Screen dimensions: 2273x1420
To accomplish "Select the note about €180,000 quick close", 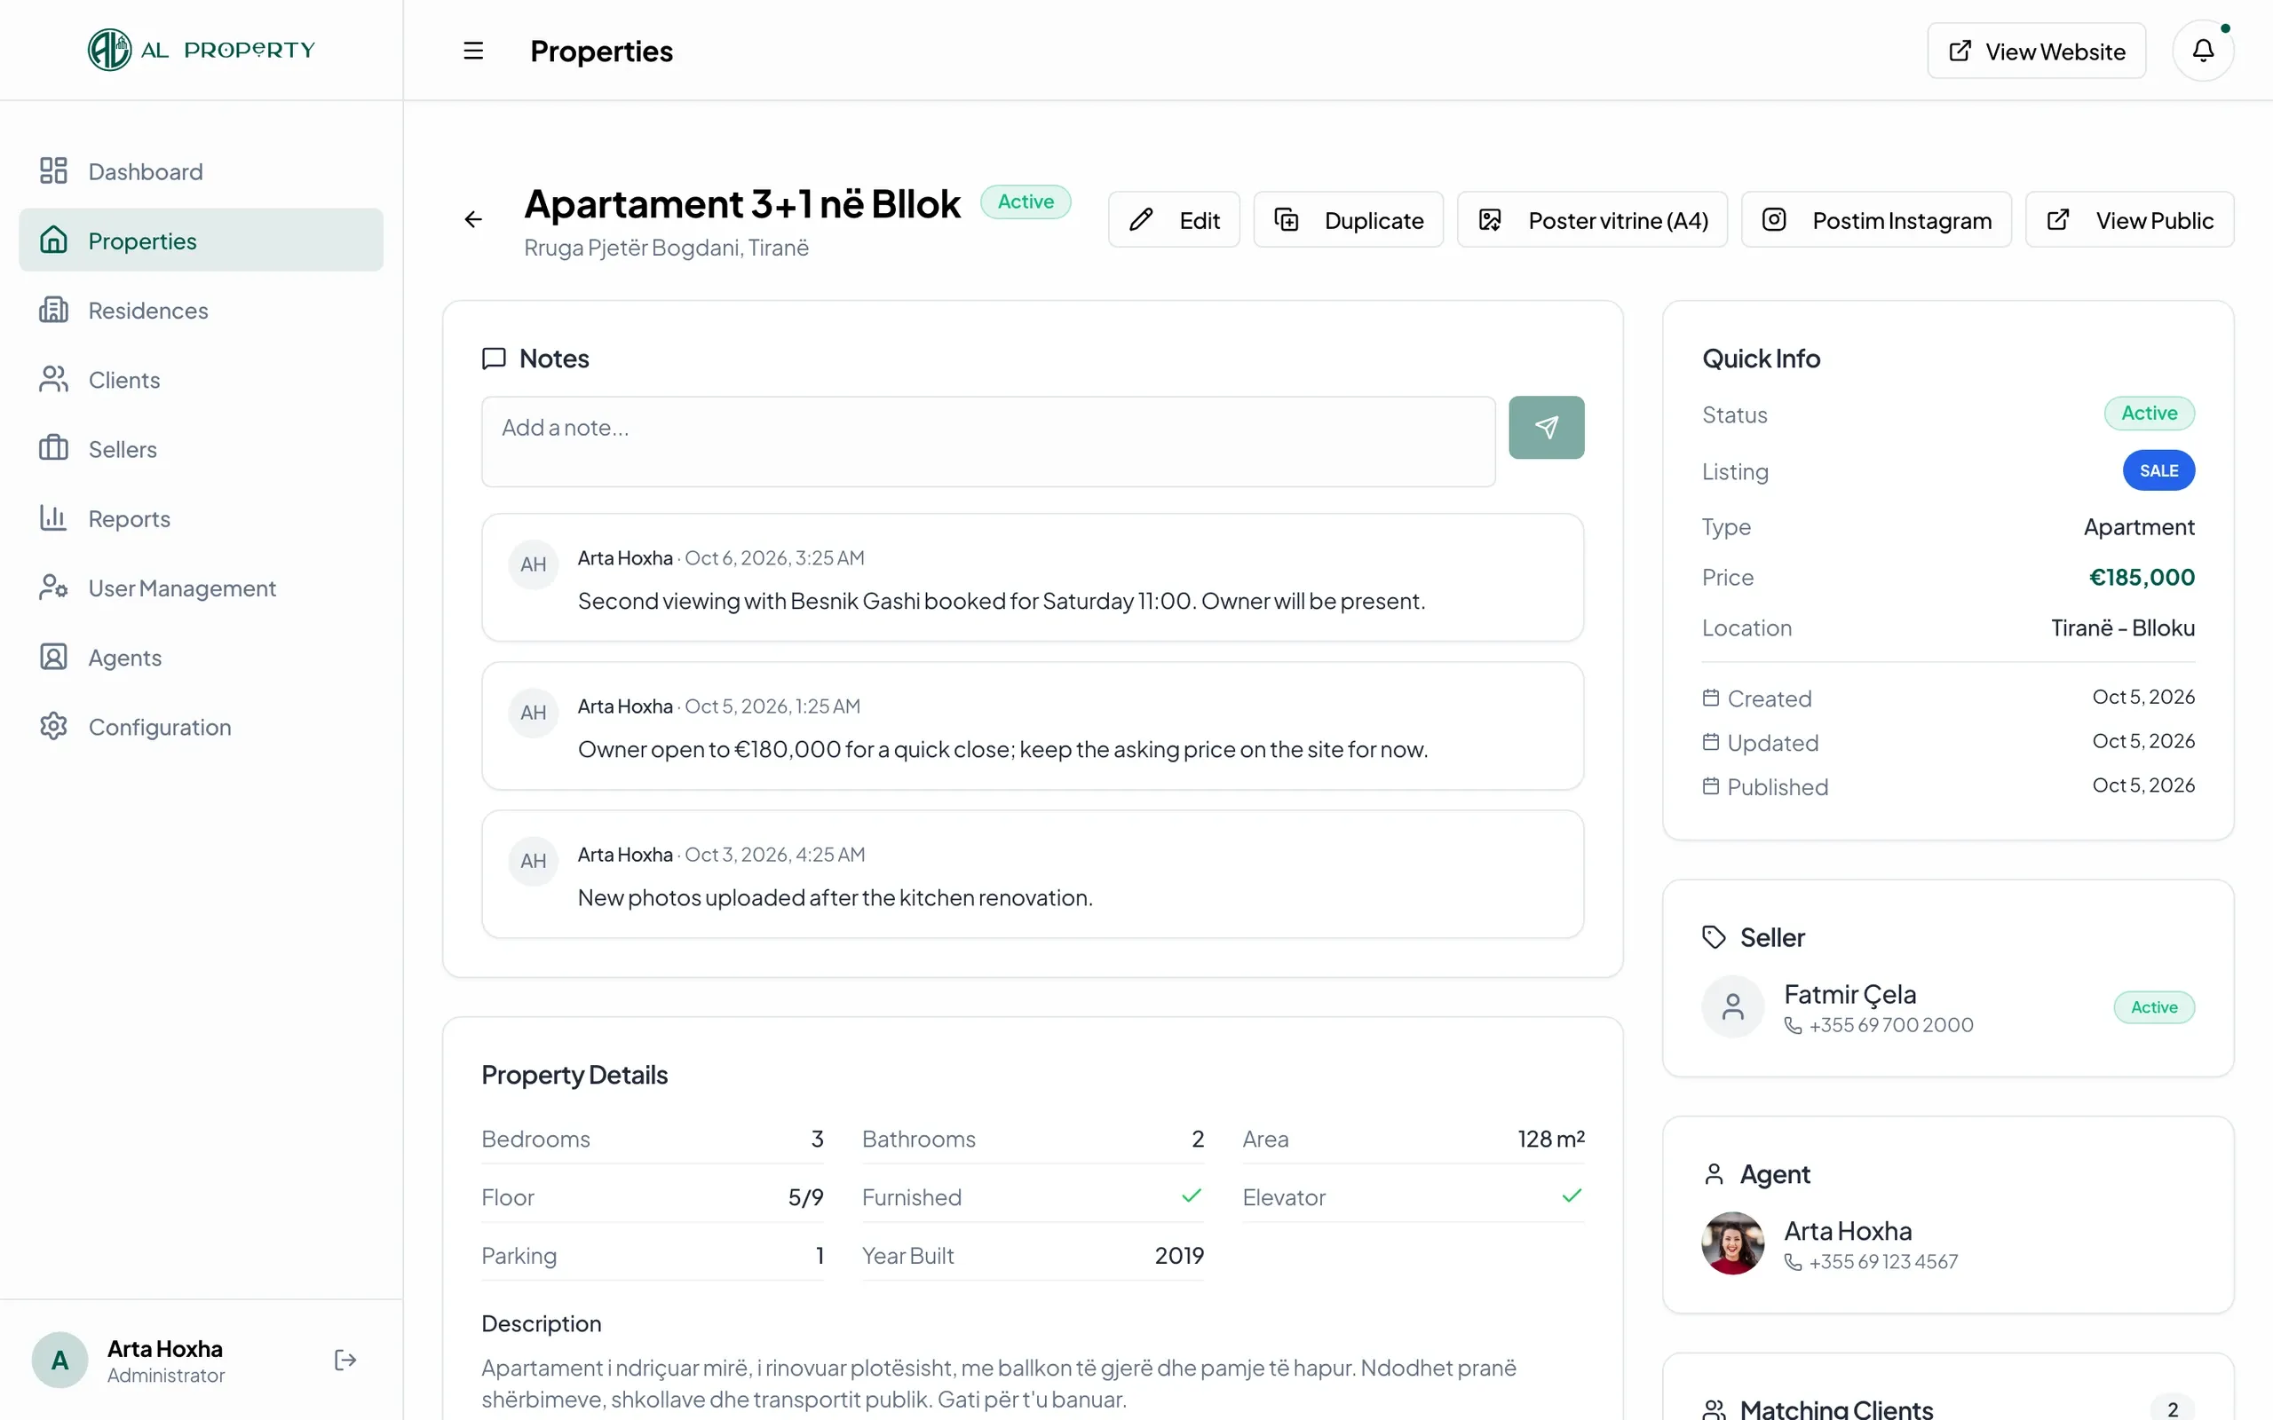I will (x=1034, y=726).
